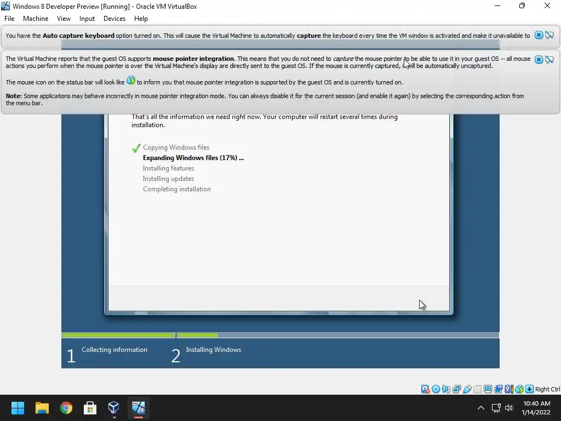The width and height of the screenshot is (561, 421).
Task: Click the shared folders status icon
Action: click(x=477, y=389)
